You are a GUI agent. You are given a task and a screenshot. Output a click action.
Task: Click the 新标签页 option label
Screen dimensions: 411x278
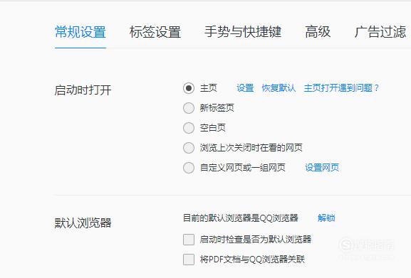(217, 108)
